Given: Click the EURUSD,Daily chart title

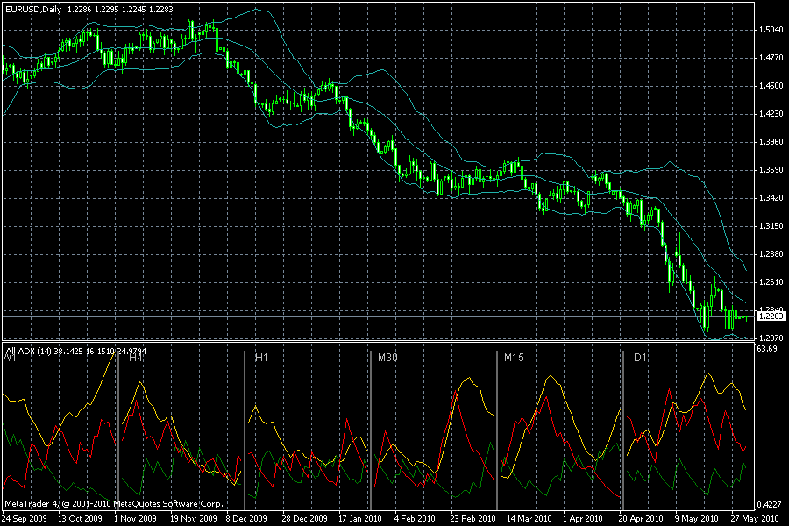Looking at the screenshot, I should click(33, 9).
